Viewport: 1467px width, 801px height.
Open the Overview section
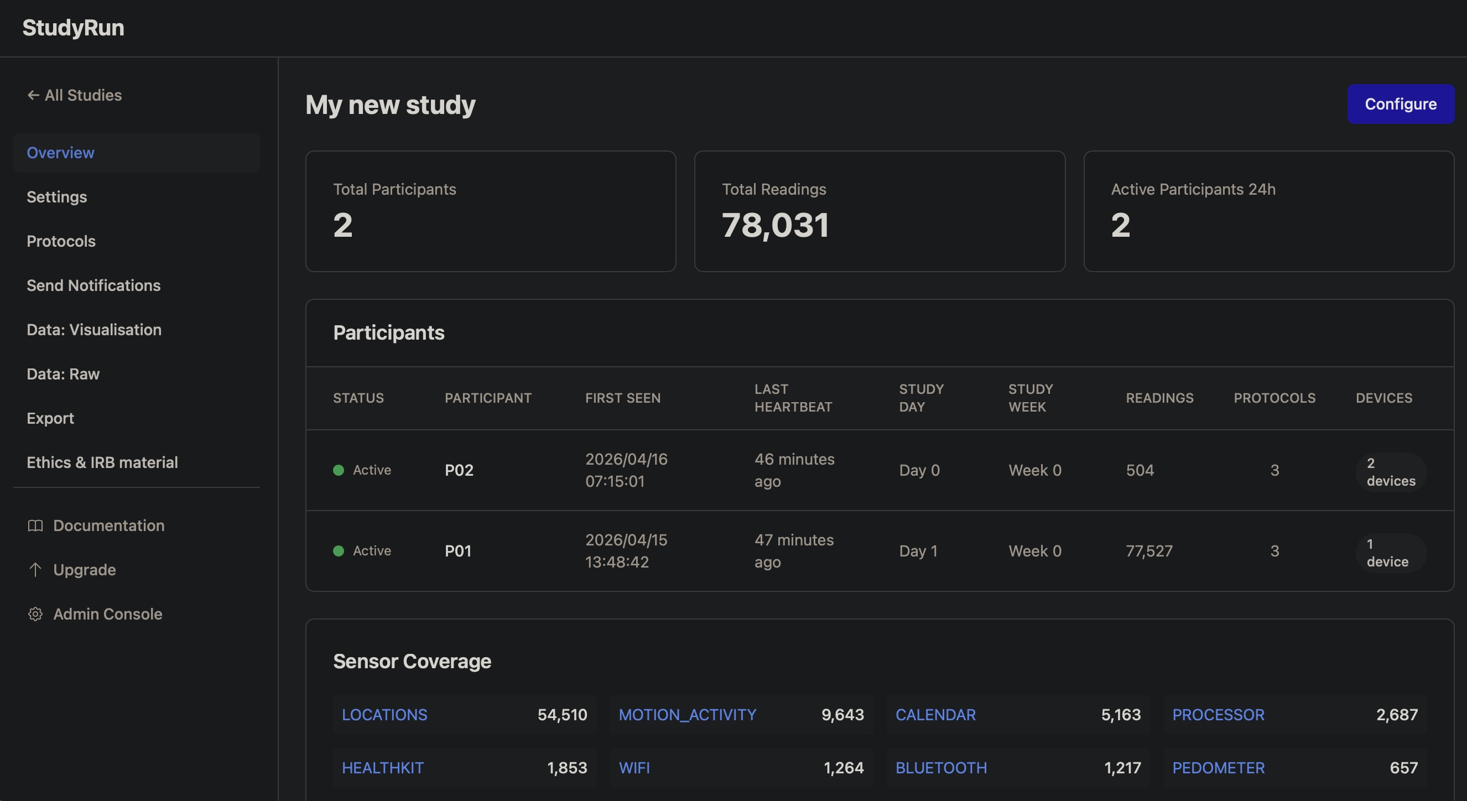[x=136, y=153]
